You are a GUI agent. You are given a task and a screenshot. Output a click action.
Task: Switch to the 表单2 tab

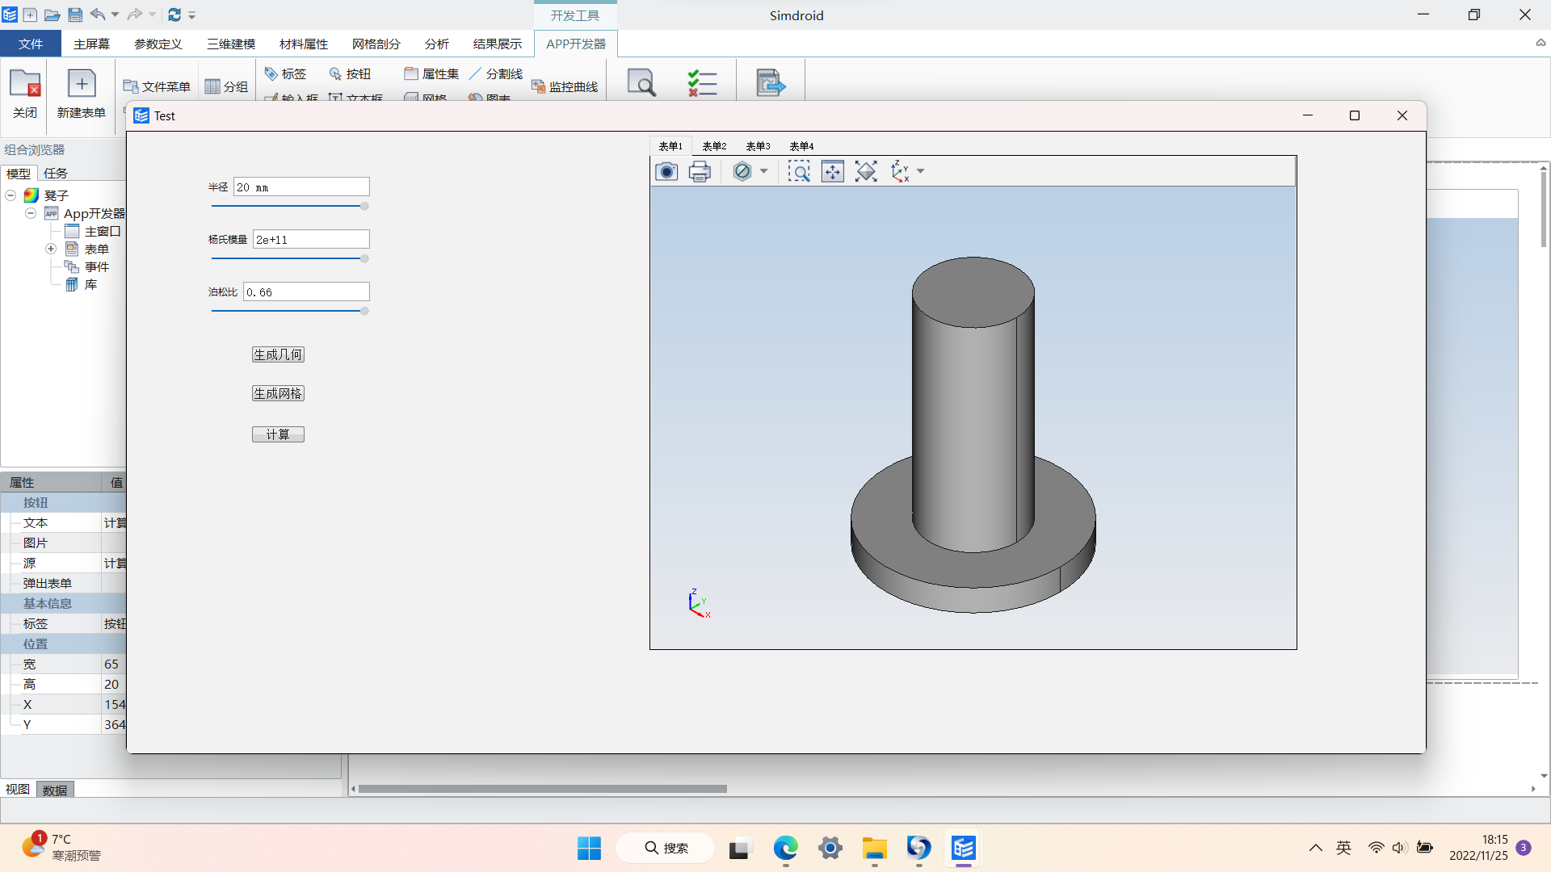coord(714,146)
